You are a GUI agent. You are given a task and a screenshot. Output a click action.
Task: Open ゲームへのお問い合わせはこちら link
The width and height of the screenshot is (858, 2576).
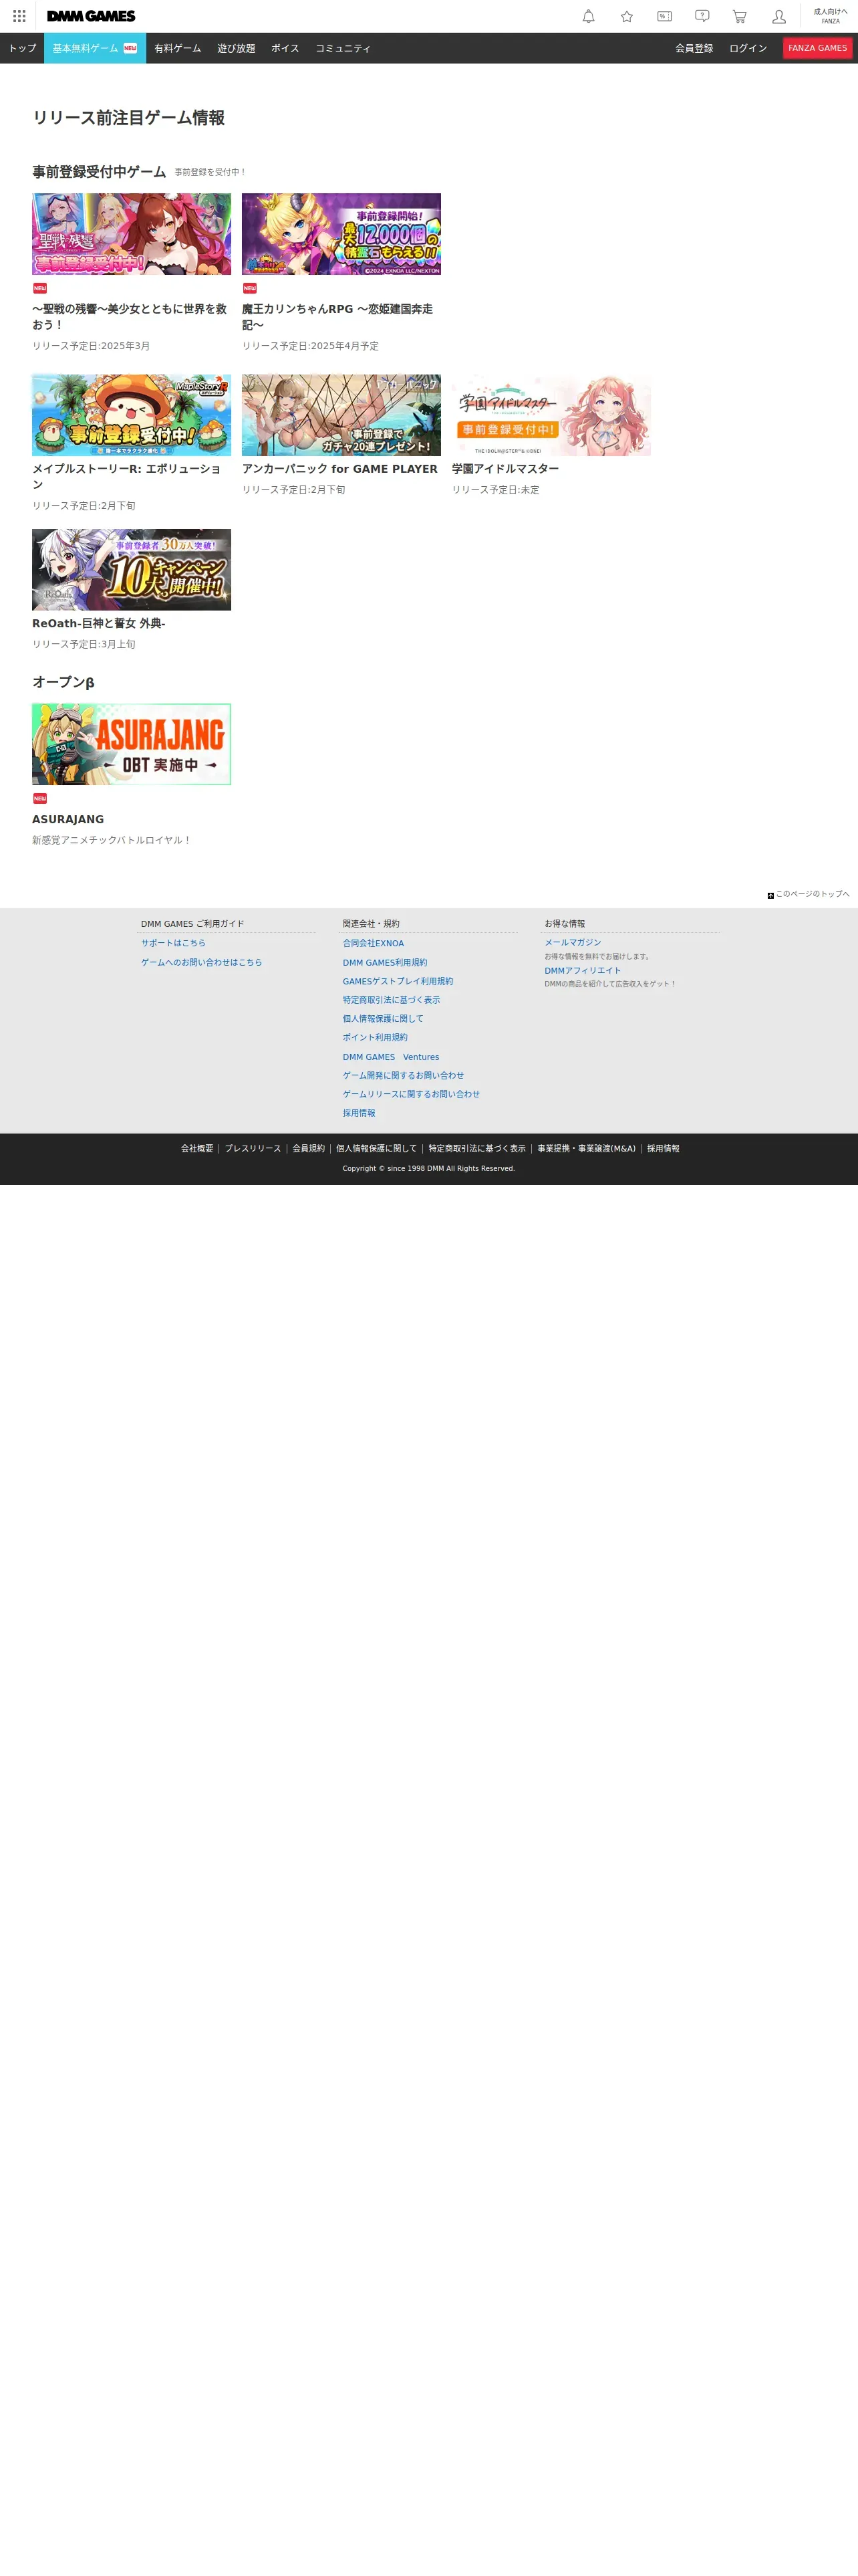pyautogui.click(x=202, y=962)
